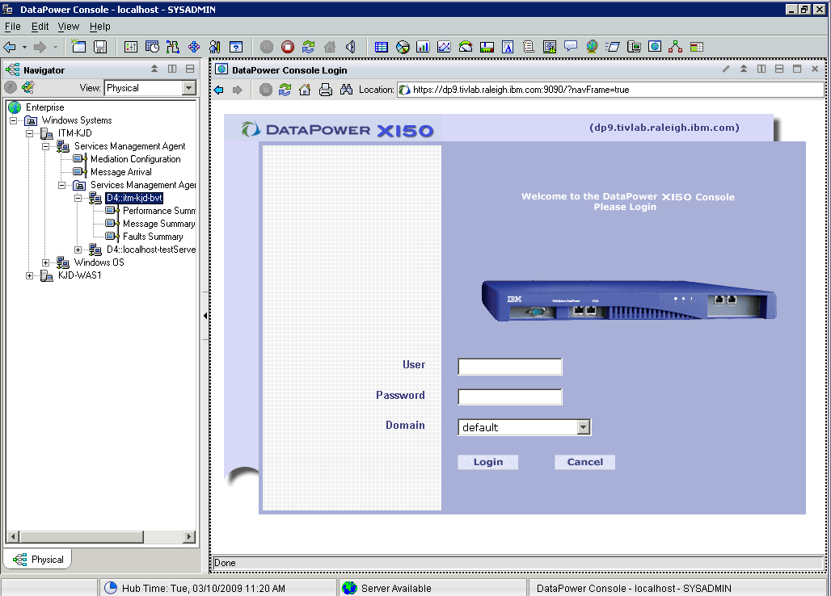Click the Save workspace icon in toolbar

click(100, 47)
